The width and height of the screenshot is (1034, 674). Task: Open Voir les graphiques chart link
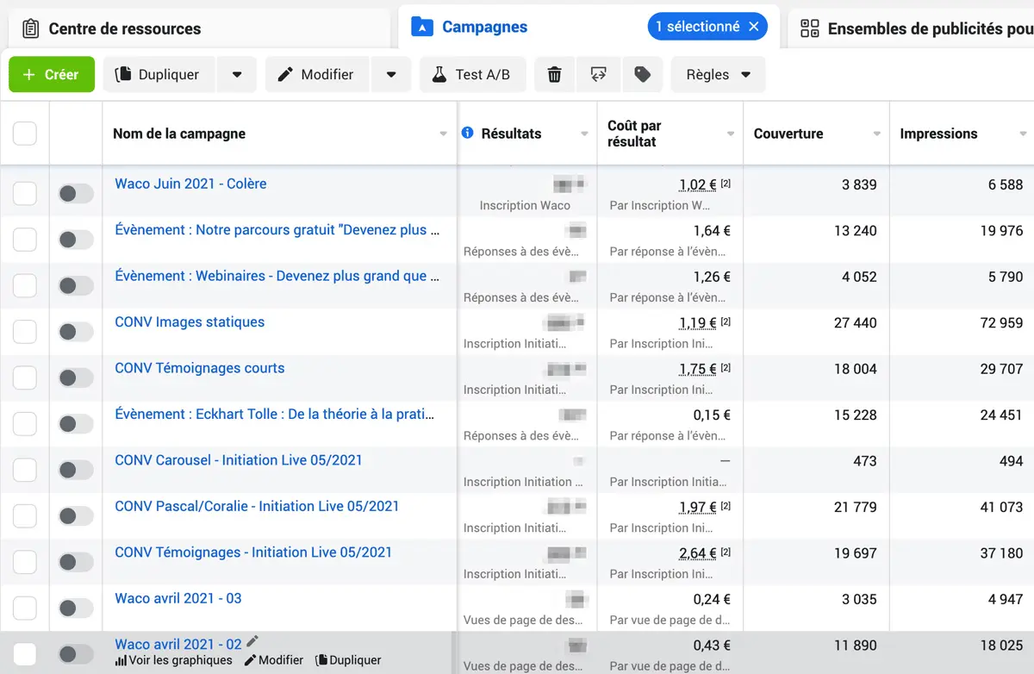click(173, 660)
